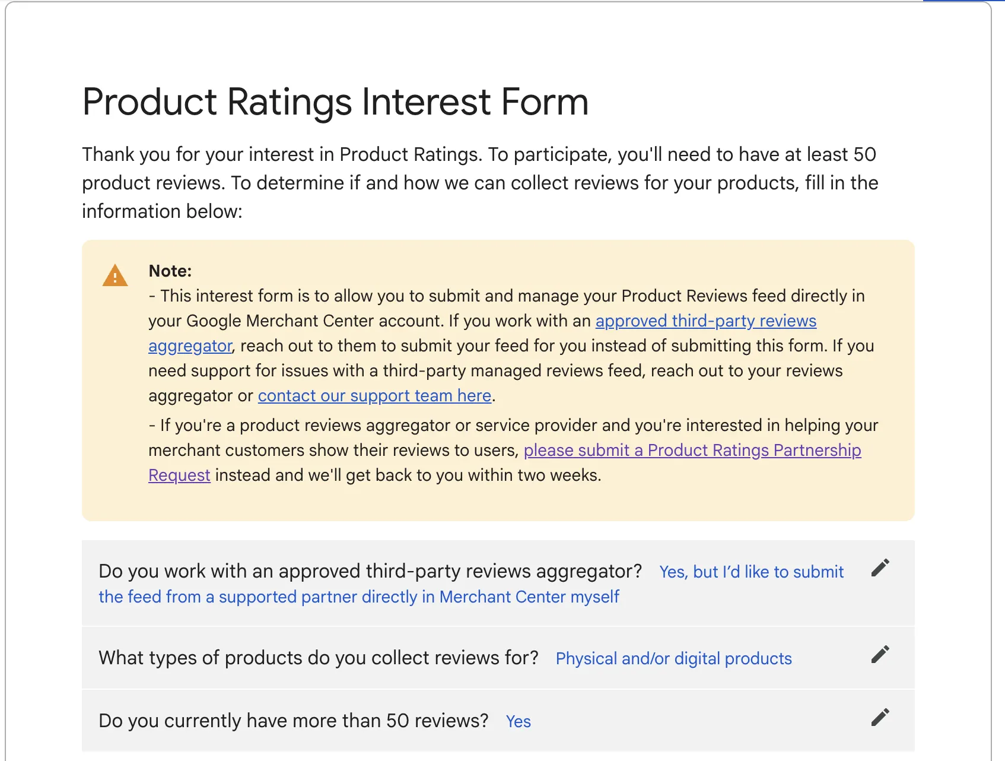Viewport: 1005px width, 761px height.
Task: Click 'What types of products do you collect reviews for?'
Action: (x=319, y=658)
